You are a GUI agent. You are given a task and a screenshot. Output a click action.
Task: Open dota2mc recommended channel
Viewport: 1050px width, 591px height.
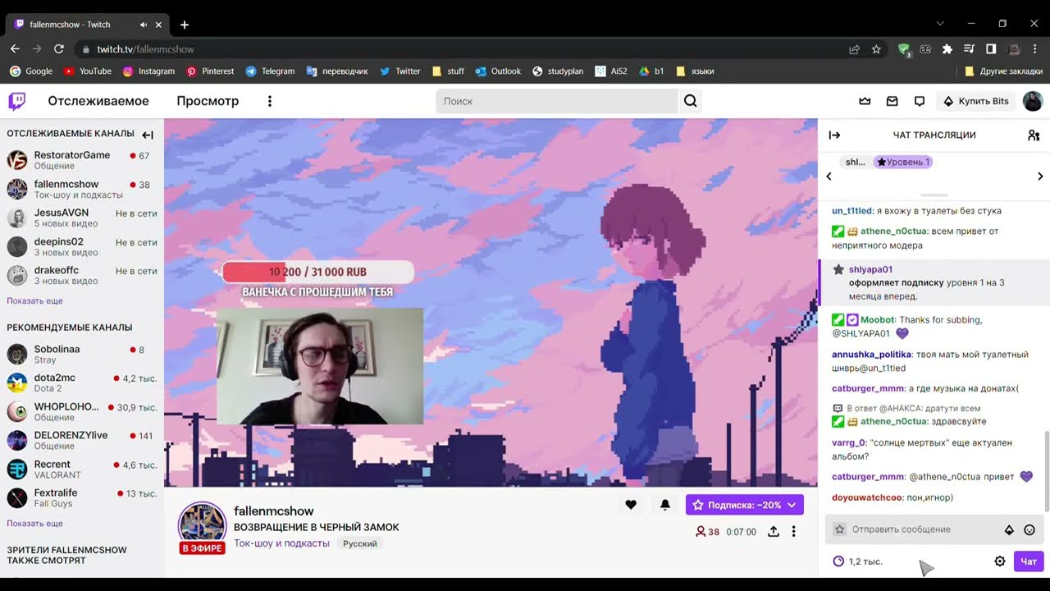point(80,383)
